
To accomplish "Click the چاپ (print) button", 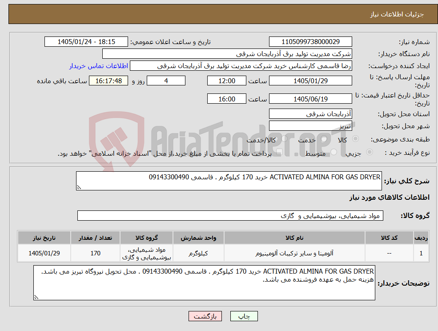I will tap(244, 316).
